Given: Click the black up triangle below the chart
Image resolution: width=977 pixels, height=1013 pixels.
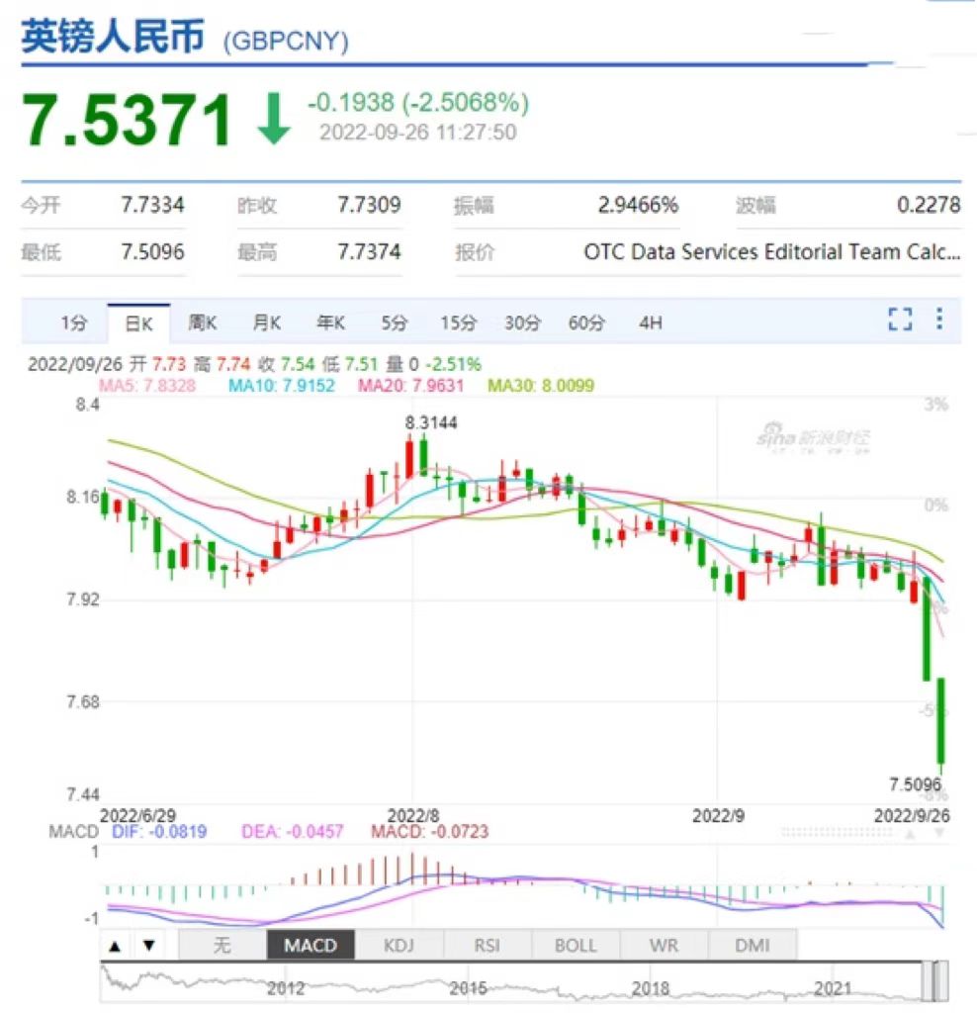Looking at the screenshot, I should point(115,945).
